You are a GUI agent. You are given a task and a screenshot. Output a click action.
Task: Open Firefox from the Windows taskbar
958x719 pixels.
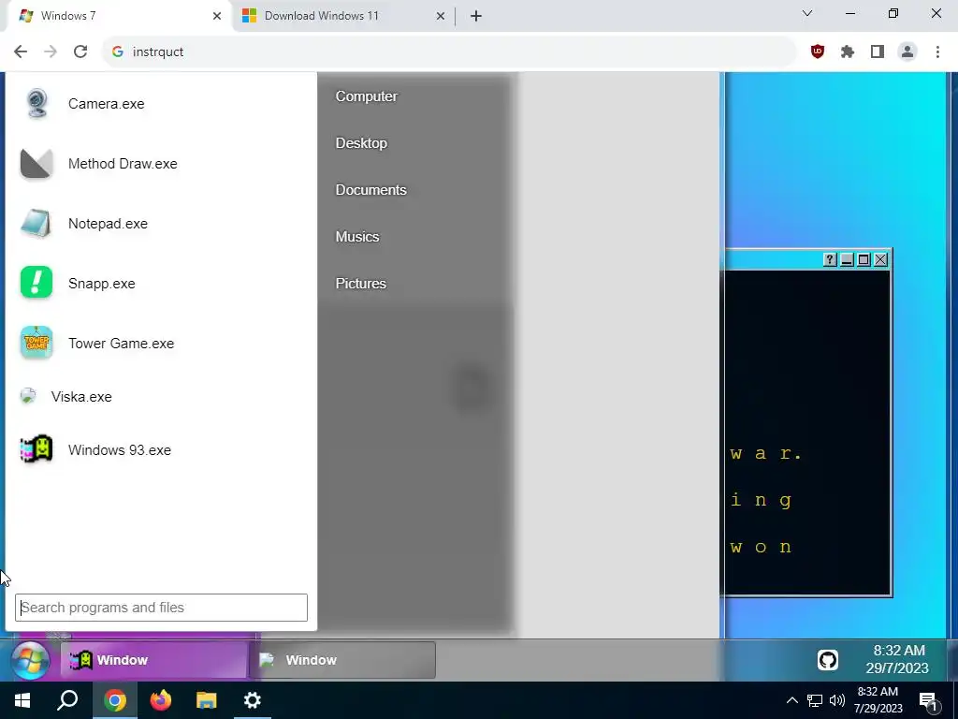[161, 700]
